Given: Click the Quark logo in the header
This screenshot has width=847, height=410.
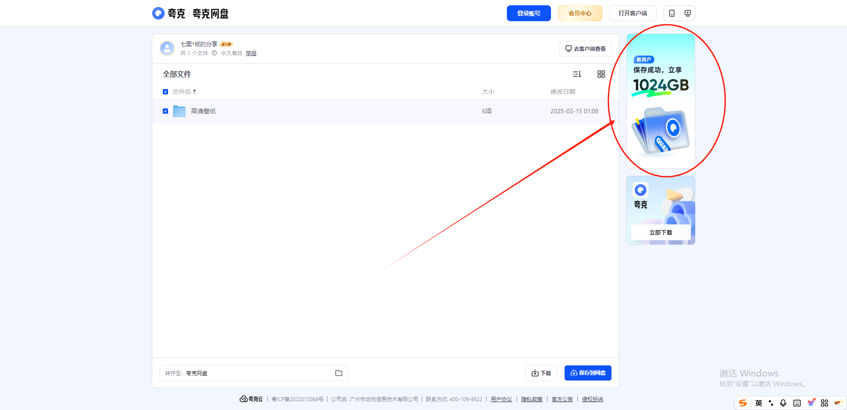Looking at the screenshot, I should 158,13.
